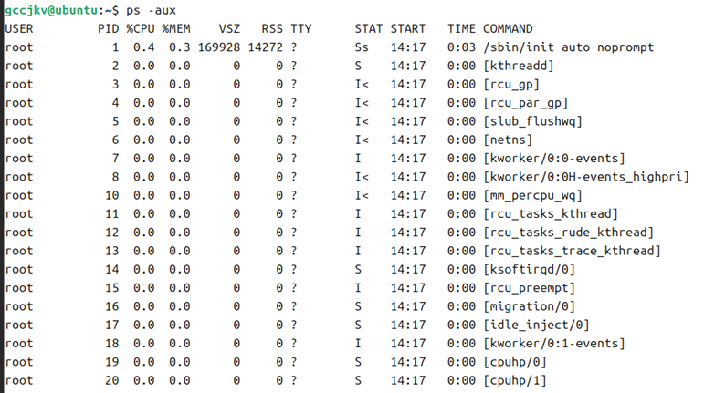Click the VSZ value 169928
The image size is (725, 393).
coord(219,47)
